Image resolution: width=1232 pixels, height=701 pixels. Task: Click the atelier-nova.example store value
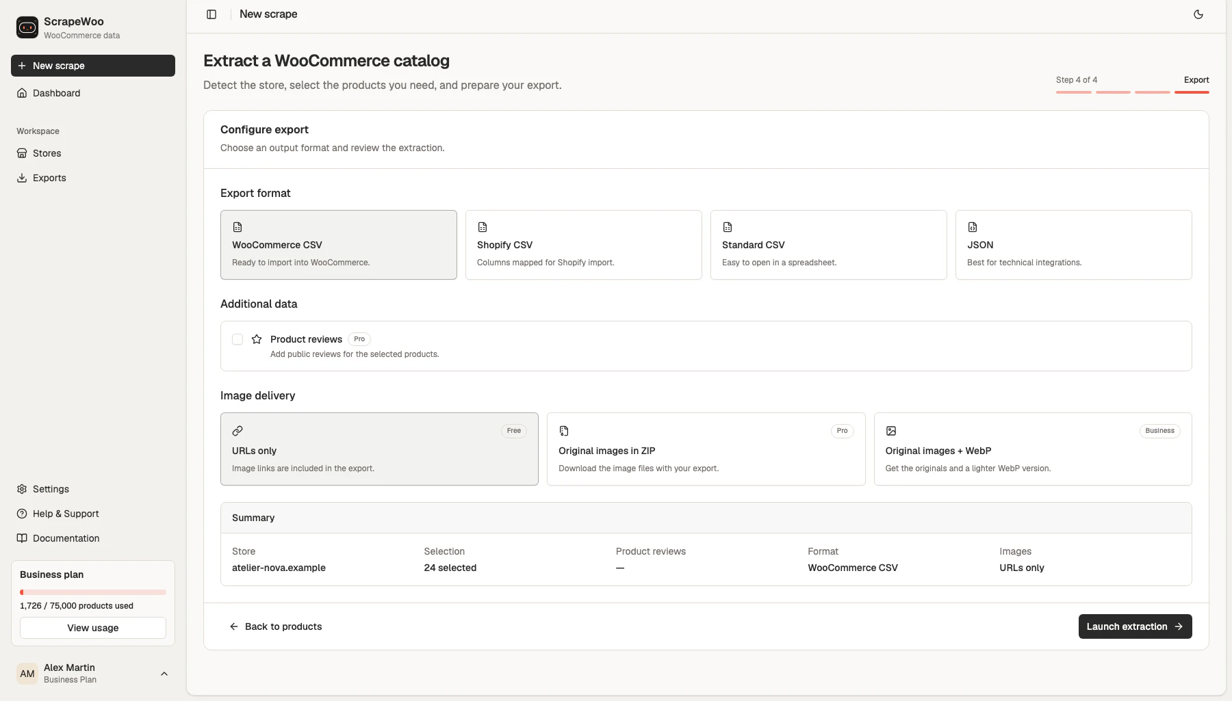pos(279,568)
